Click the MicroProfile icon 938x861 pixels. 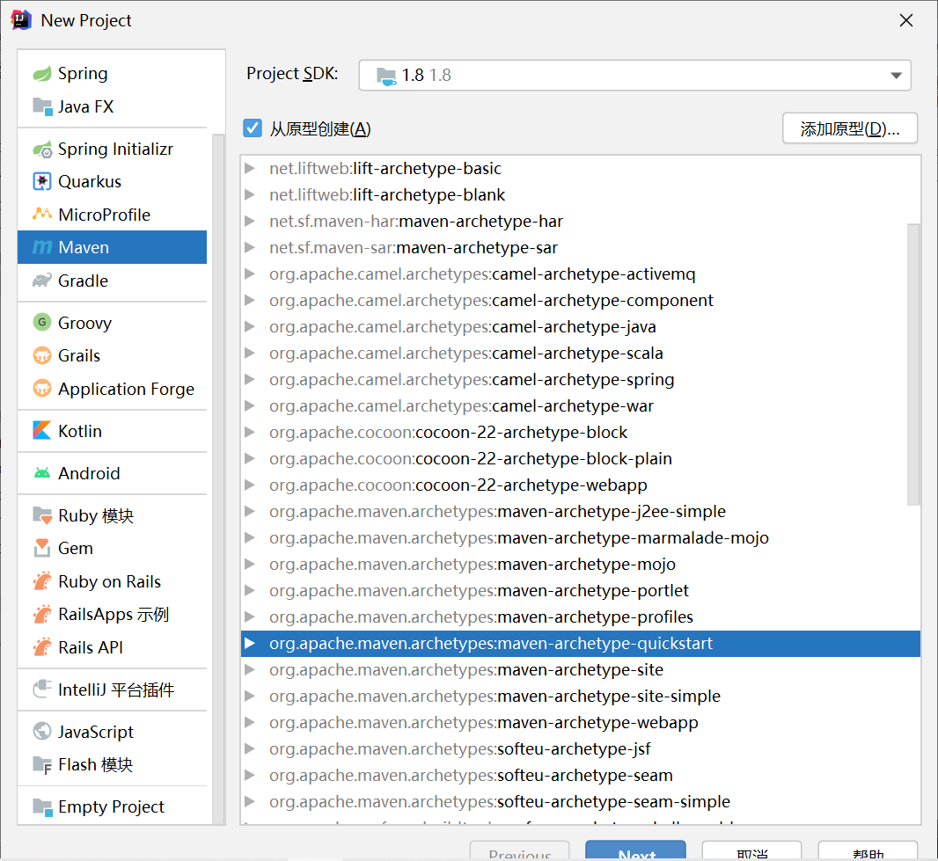click(42, 214)
